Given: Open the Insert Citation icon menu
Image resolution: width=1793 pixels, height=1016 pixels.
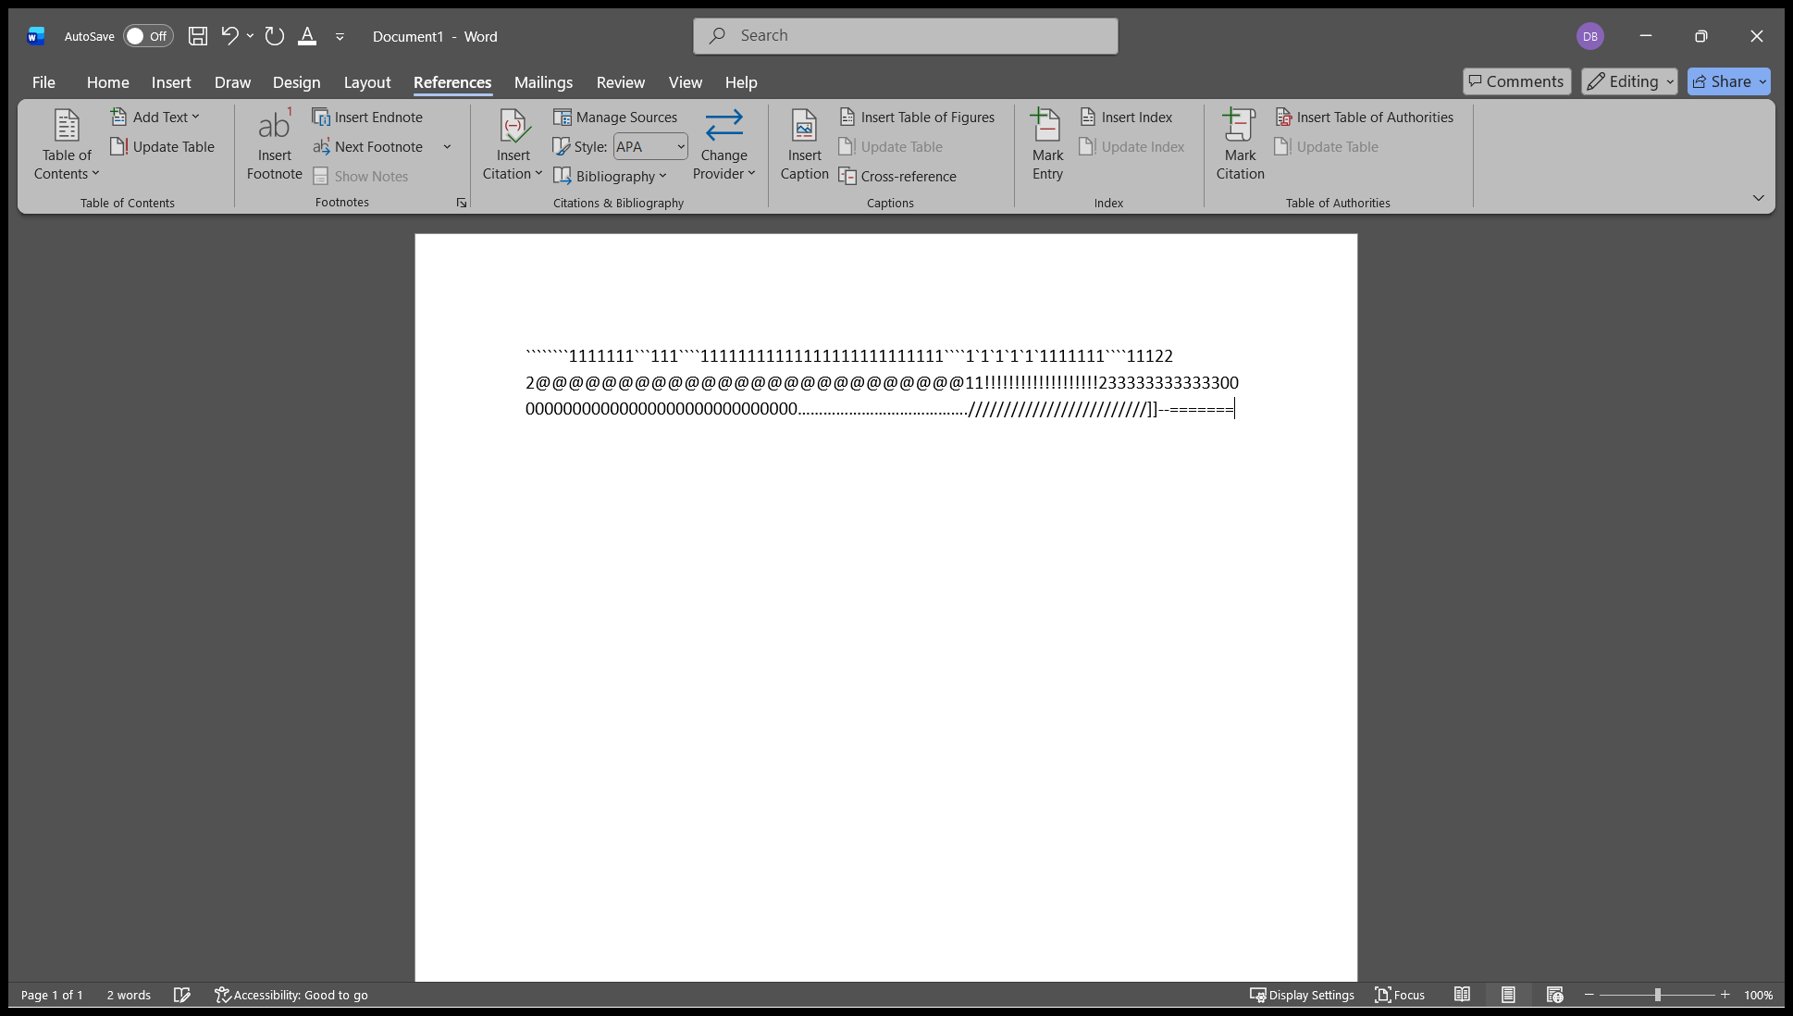Looking at the screenshot, I should click(x=513, y=126).
